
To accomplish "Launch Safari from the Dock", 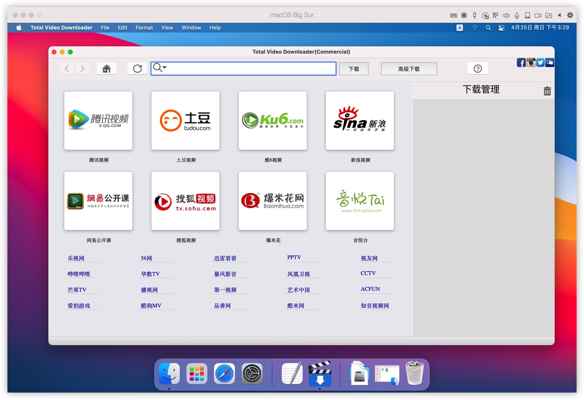I will pos(224,374).
